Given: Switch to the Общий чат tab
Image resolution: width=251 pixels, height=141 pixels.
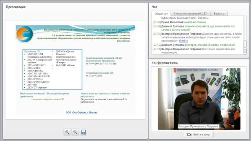Looking at the screenshot, I should pyautogui.click(x=161, y=14).
